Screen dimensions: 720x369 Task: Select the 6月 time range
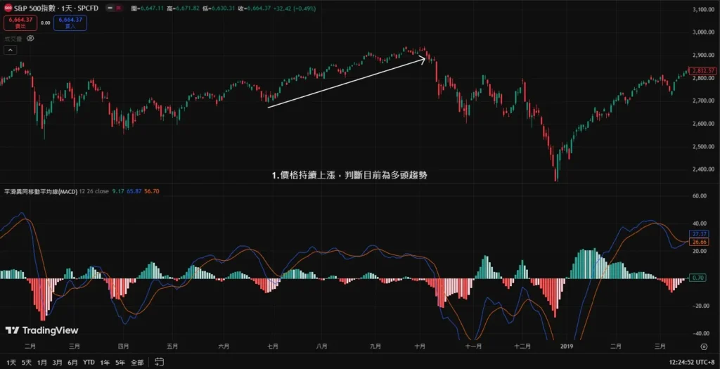(x=72, y=362)
